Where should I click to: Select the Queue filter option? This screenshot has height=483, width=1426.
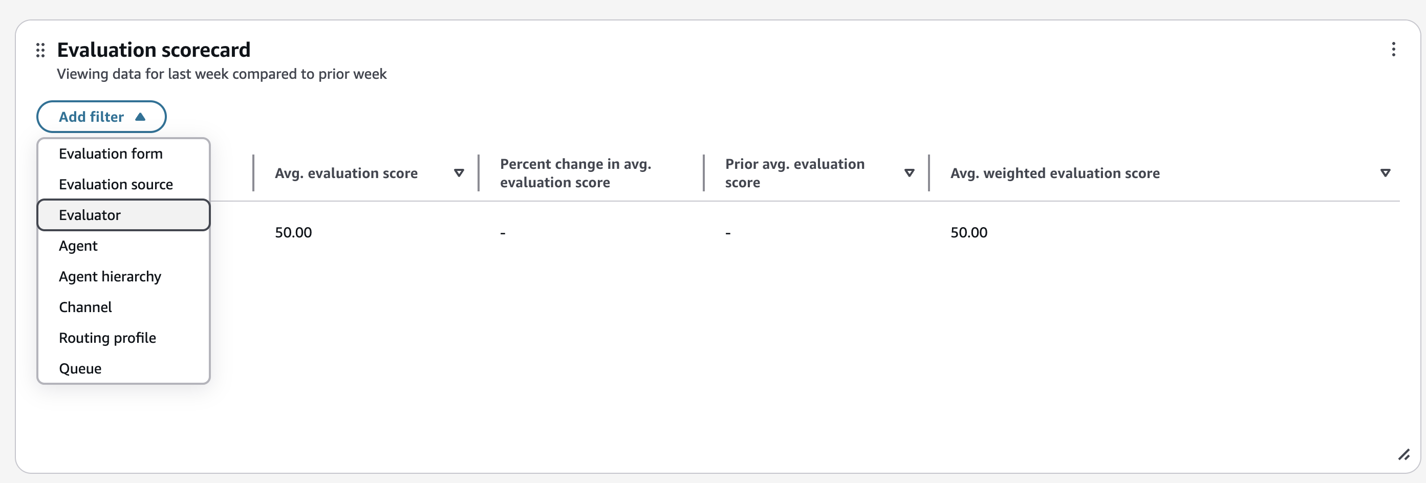tap(80, 368)
